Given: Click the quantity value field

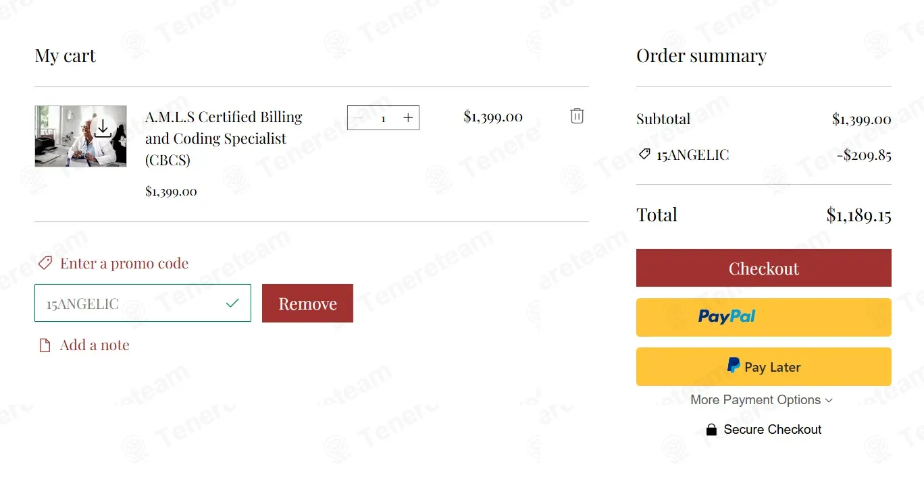Looking at the screenshot, I should coord(383,118).
